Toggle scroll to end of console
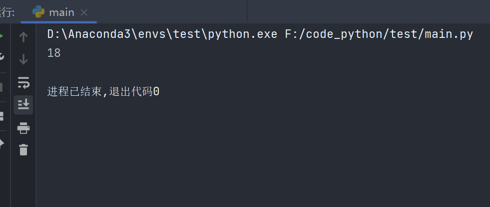 pyautogui.click(x=23, y=105)
